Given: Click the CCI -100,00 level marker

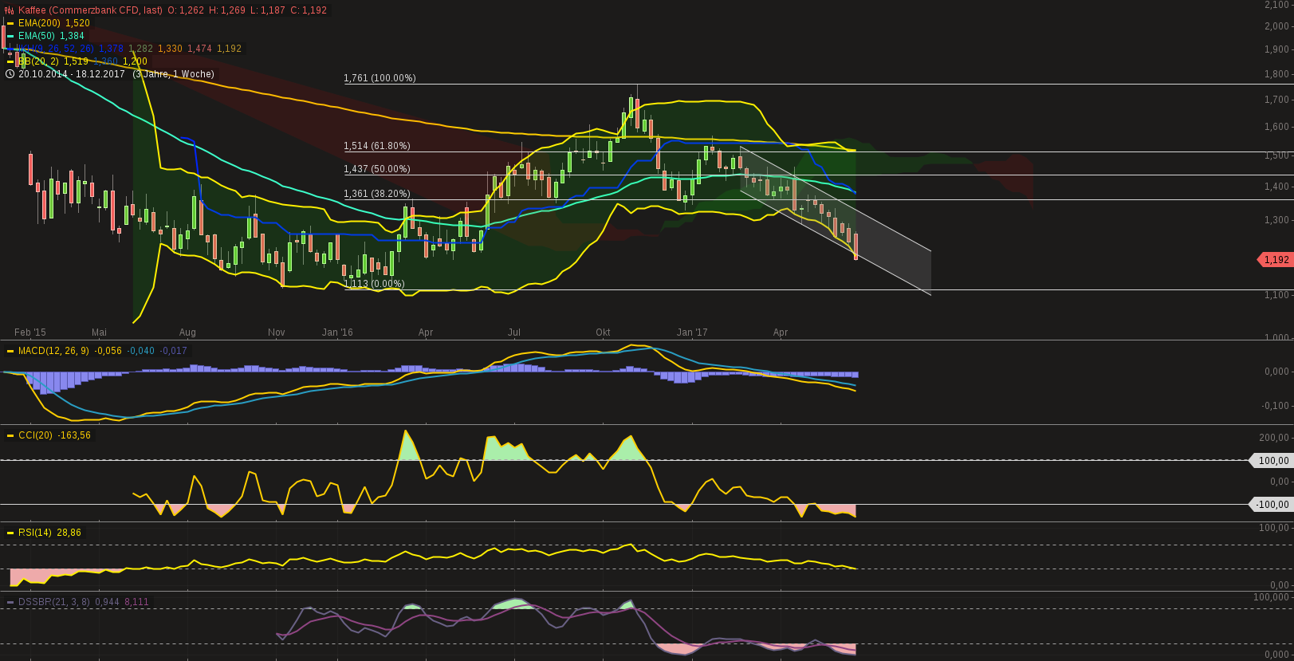Looking at the screenshot, I should tap(1271, 505).
